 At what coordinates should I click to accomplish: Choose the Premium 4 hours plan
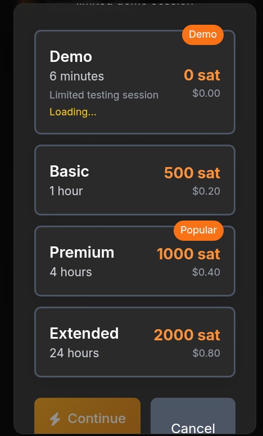point(135,261)
